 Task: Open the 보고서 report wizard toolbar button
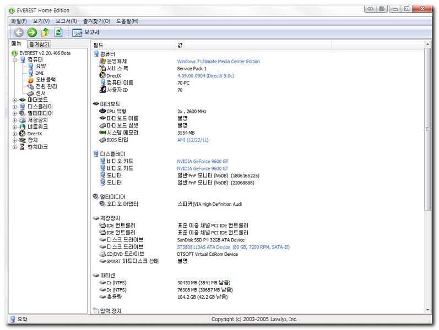(x=85, y=32)
